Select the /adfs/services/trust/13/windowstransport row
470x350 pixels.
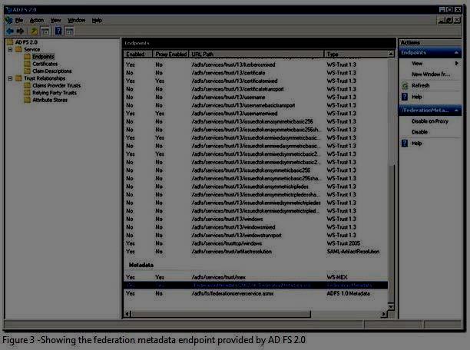(x=256, y=235)
